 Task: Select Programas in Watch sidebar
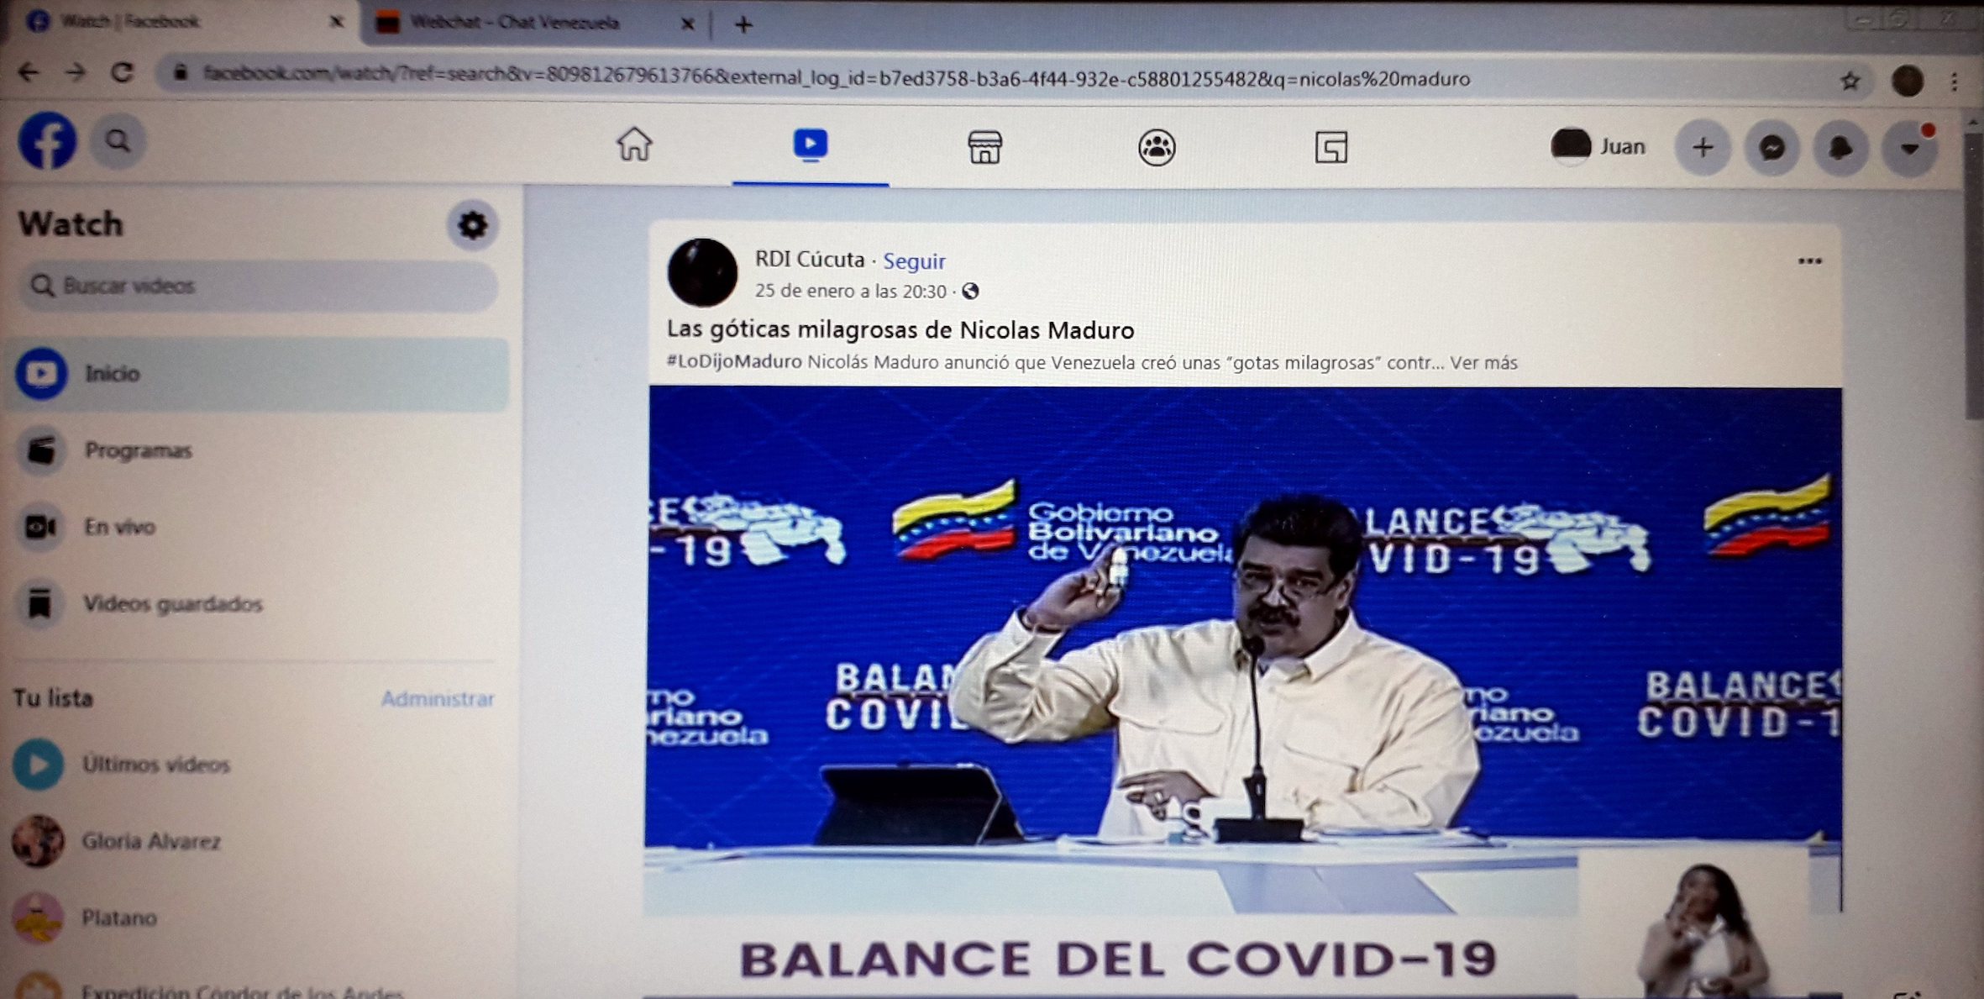139,450
